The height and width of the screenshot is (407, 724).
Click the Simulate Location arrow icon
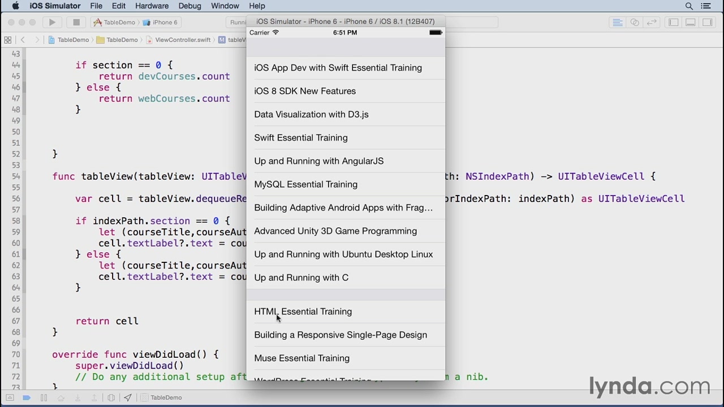click(128, 397)
